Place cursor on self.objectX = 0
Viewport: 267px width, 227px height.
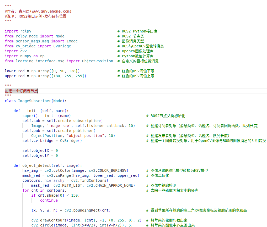click(39, 151)
